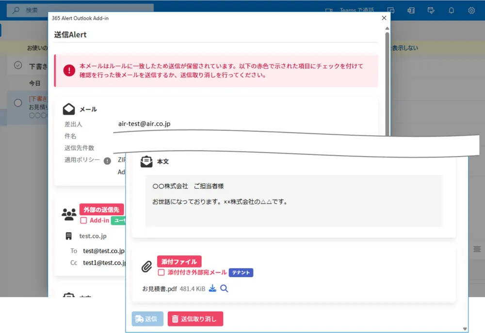Download the お見積書.pdf attachment
The width and height of the screenshot is (485, 333).
pyautogui.click(x=212, y=288)
